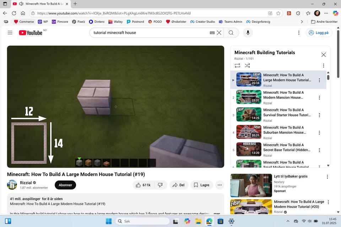Open Large Modern House Tutorial (#20) title
The image size is (341, 227).
[299, 204]
